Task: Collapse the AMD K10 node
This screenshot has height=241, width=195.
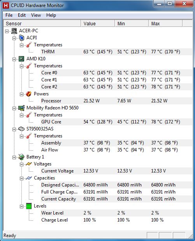Action: (14, 59)
